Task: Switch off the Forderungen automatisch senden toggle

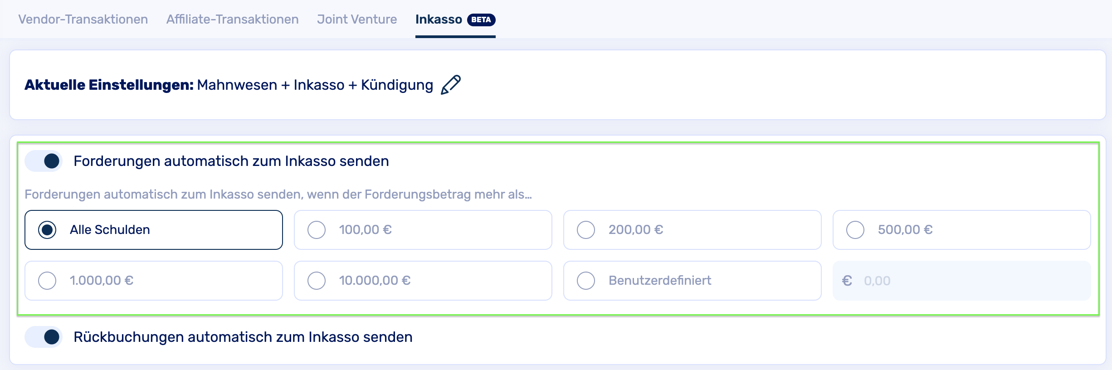Action: click(44, 161)
